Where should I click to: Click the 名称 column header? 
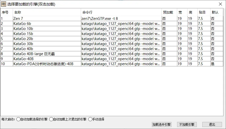tap(18, 12)
